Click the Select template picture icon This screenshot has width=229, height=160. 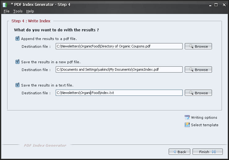click(187, 125)
